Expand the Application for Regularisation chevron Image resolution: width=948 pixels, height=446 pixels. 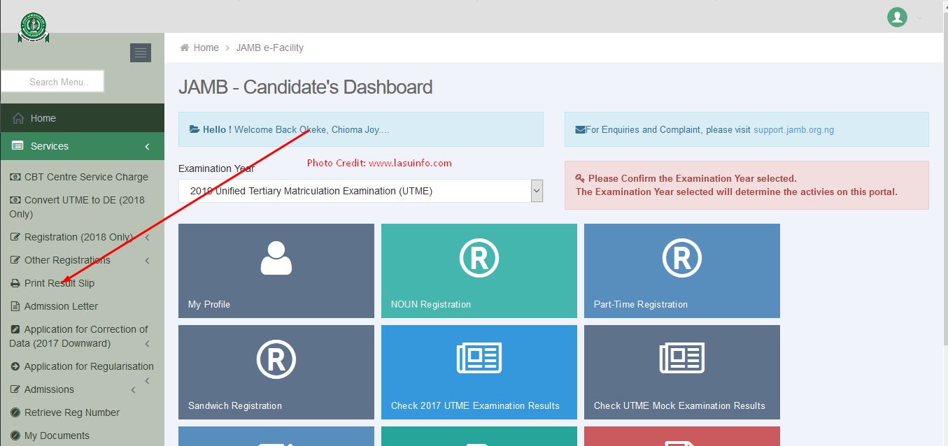(148, 381)
